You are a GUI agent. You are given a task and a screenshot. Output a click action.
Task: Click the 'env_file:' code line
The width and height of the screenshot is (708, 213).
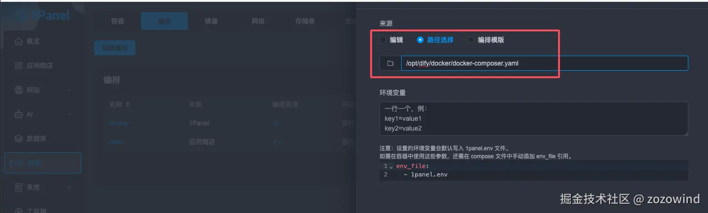[x=413, y=166]
